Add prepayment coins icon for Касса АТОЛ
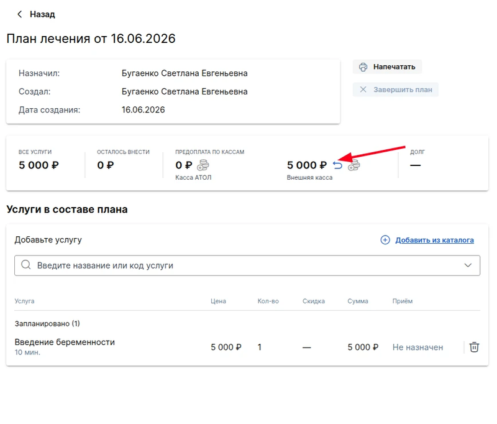This screenshot has height=424, width=497. pyautogui.click(x=203, y=165)
